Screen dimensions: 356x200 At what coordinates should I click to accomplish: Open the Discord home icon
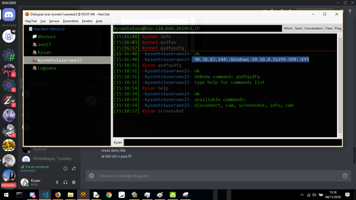pyautogui.click(x=9, y=15)
